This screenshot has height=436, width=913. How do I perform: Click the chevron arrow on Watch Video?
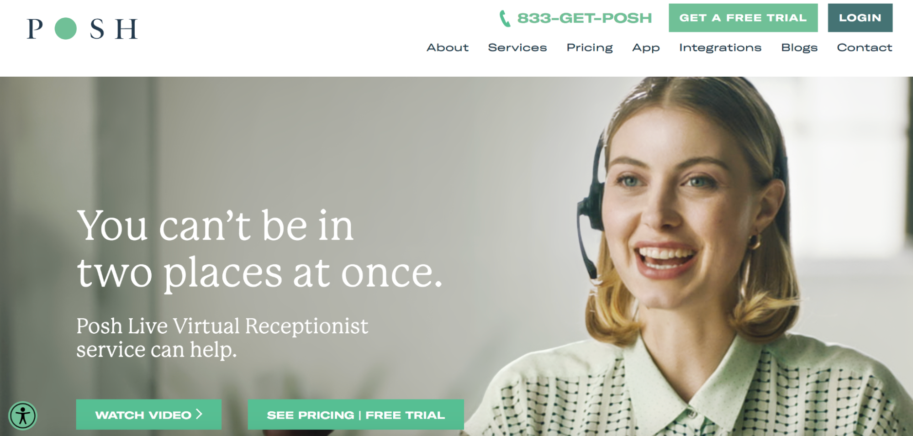(x=199, y=414)
